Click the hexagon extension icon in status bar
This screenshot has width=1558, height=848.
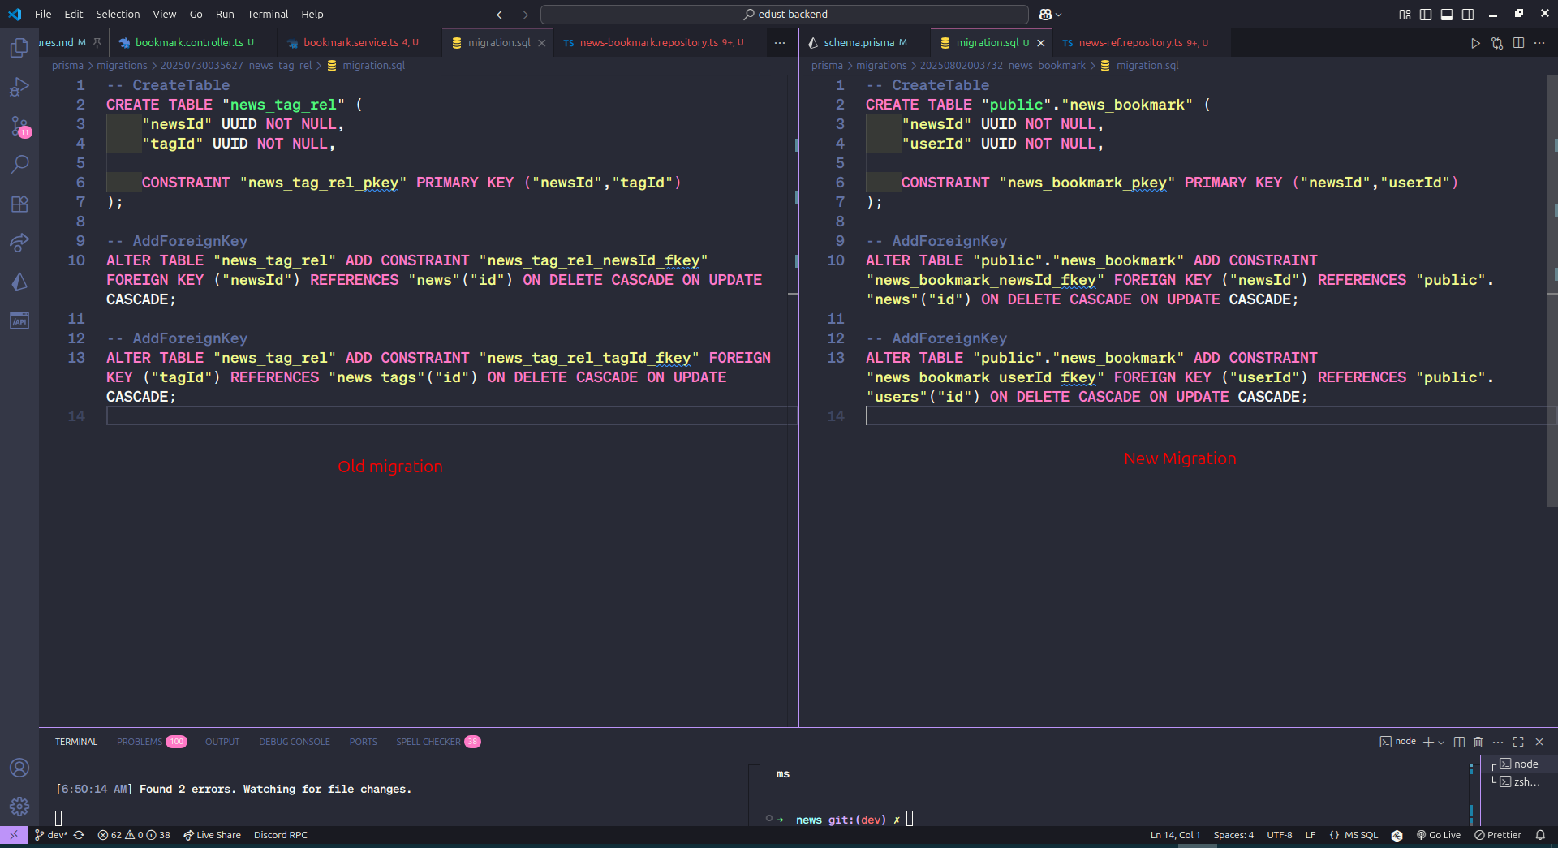coord(1397,835)
